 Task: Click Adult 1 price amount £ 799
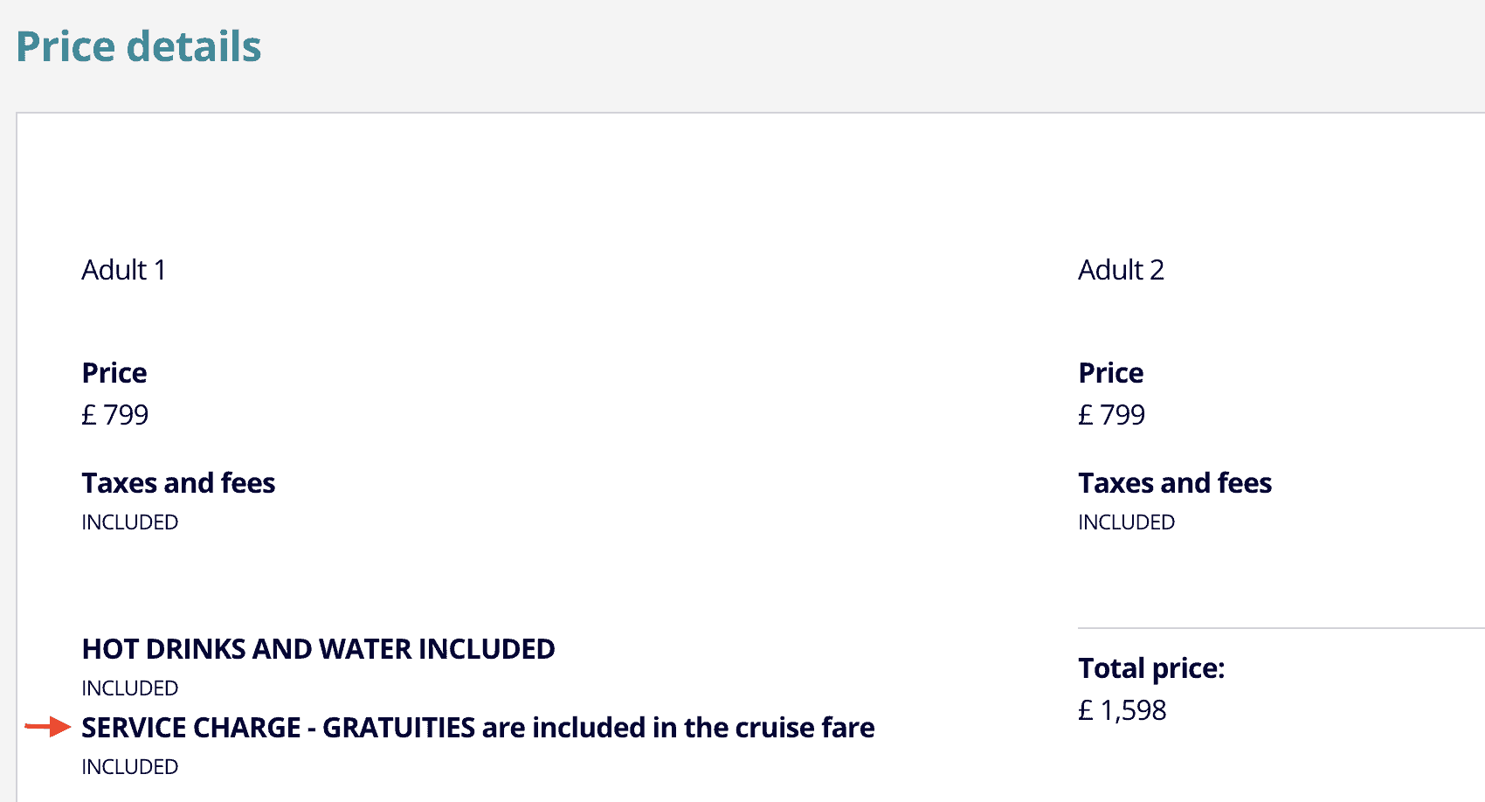(115, 415)
